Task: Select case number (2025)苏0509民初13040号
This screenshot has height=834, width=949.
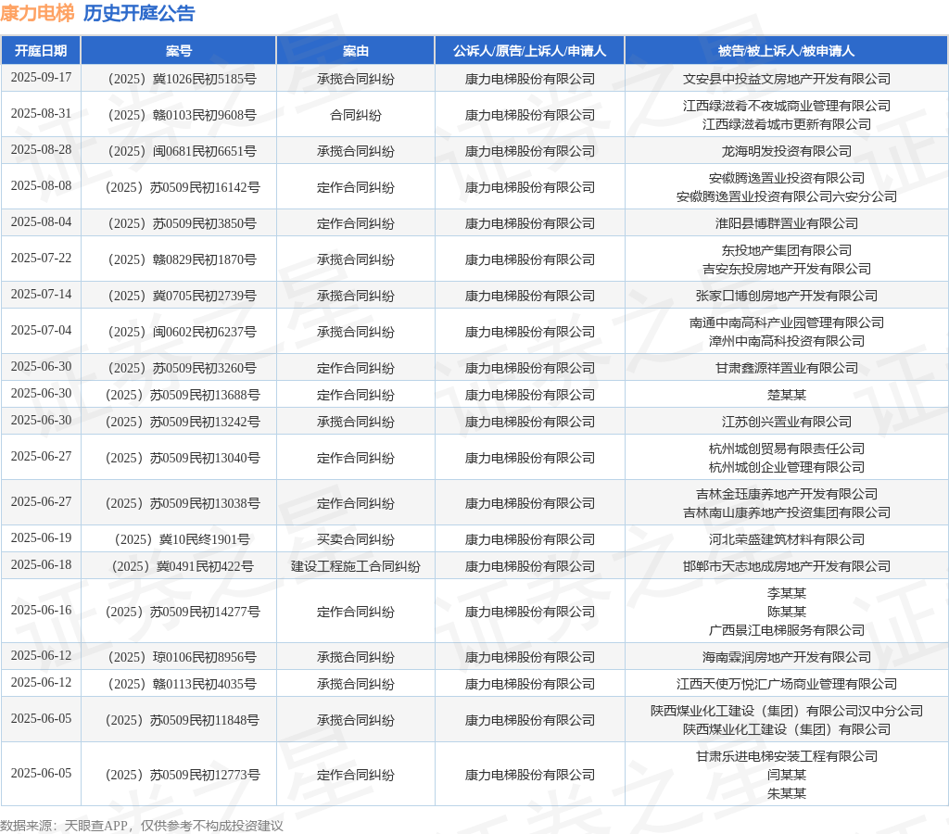Action: click(x=183, y=458)
